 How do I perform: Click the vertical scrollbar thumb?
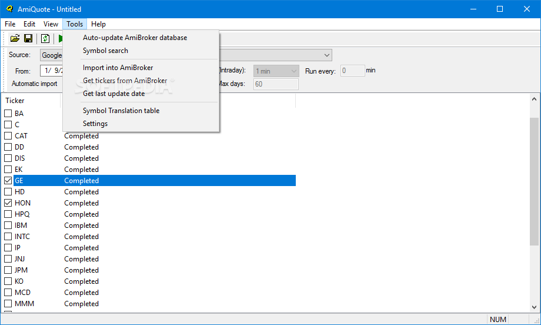[x=534, y=181]
